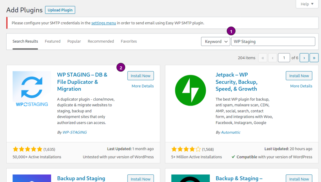
Task: Switch to the Featured tab
Action: 53,41
